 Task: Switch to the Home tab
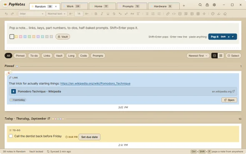click(x=102, y=6)
